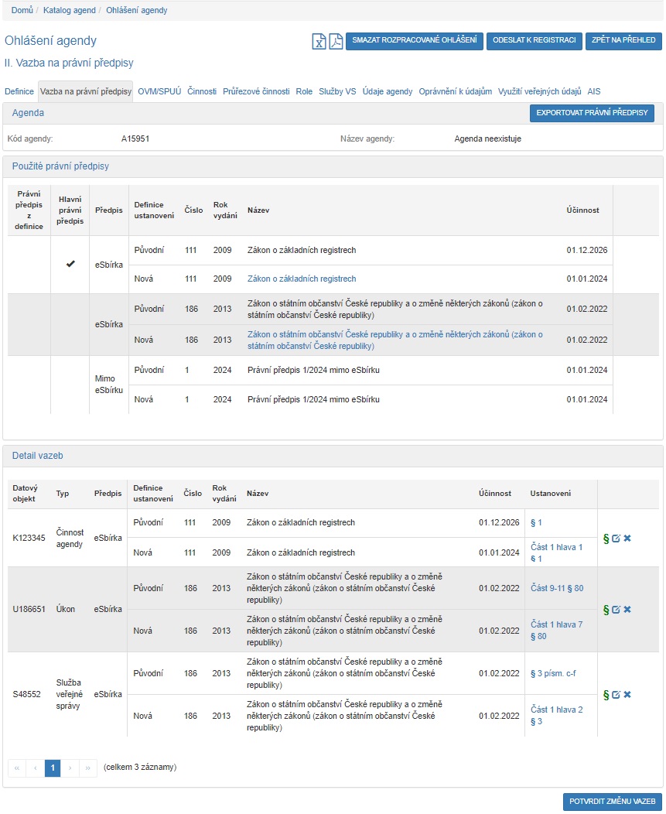Open the Část 9-11 § 80 provision link

[557, 588]
